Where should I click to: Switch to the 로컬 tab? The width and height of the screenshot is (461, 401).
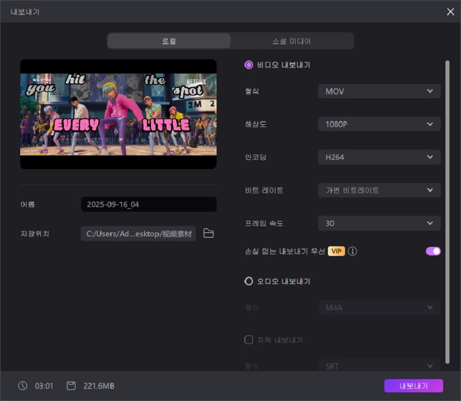pyautogui.click(x=169, y=41)
